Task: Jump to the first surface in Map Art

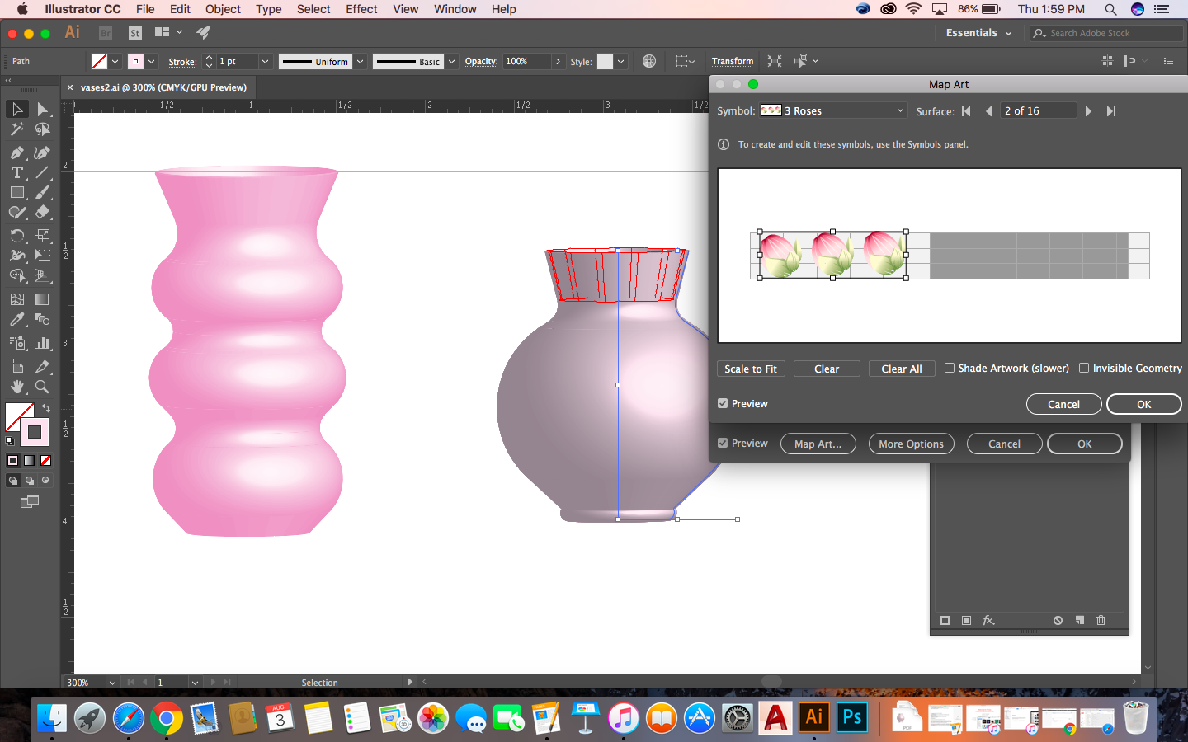Action: pos(966,111)
